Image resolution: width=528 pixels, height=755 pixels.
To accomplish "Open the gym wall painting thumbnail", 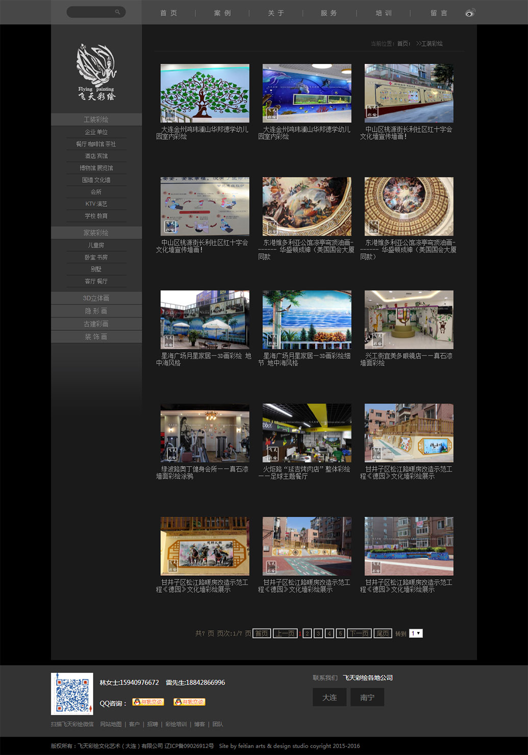I will (x=205, y=433).
